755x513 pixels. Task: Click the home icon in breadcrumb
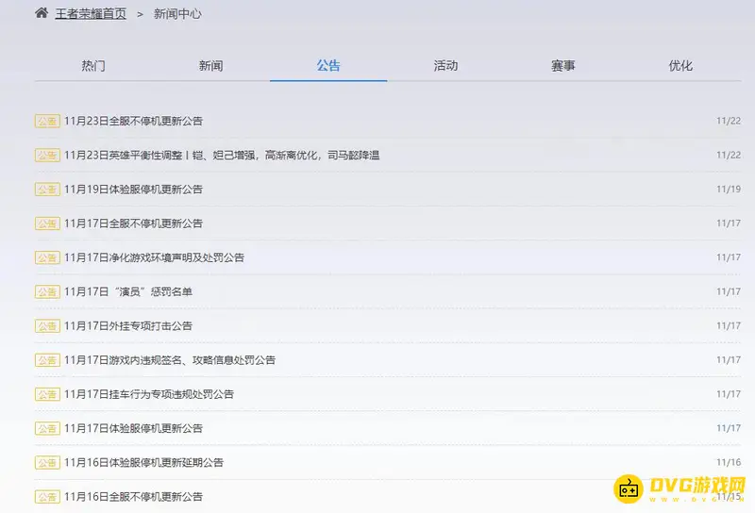(42, 13)
